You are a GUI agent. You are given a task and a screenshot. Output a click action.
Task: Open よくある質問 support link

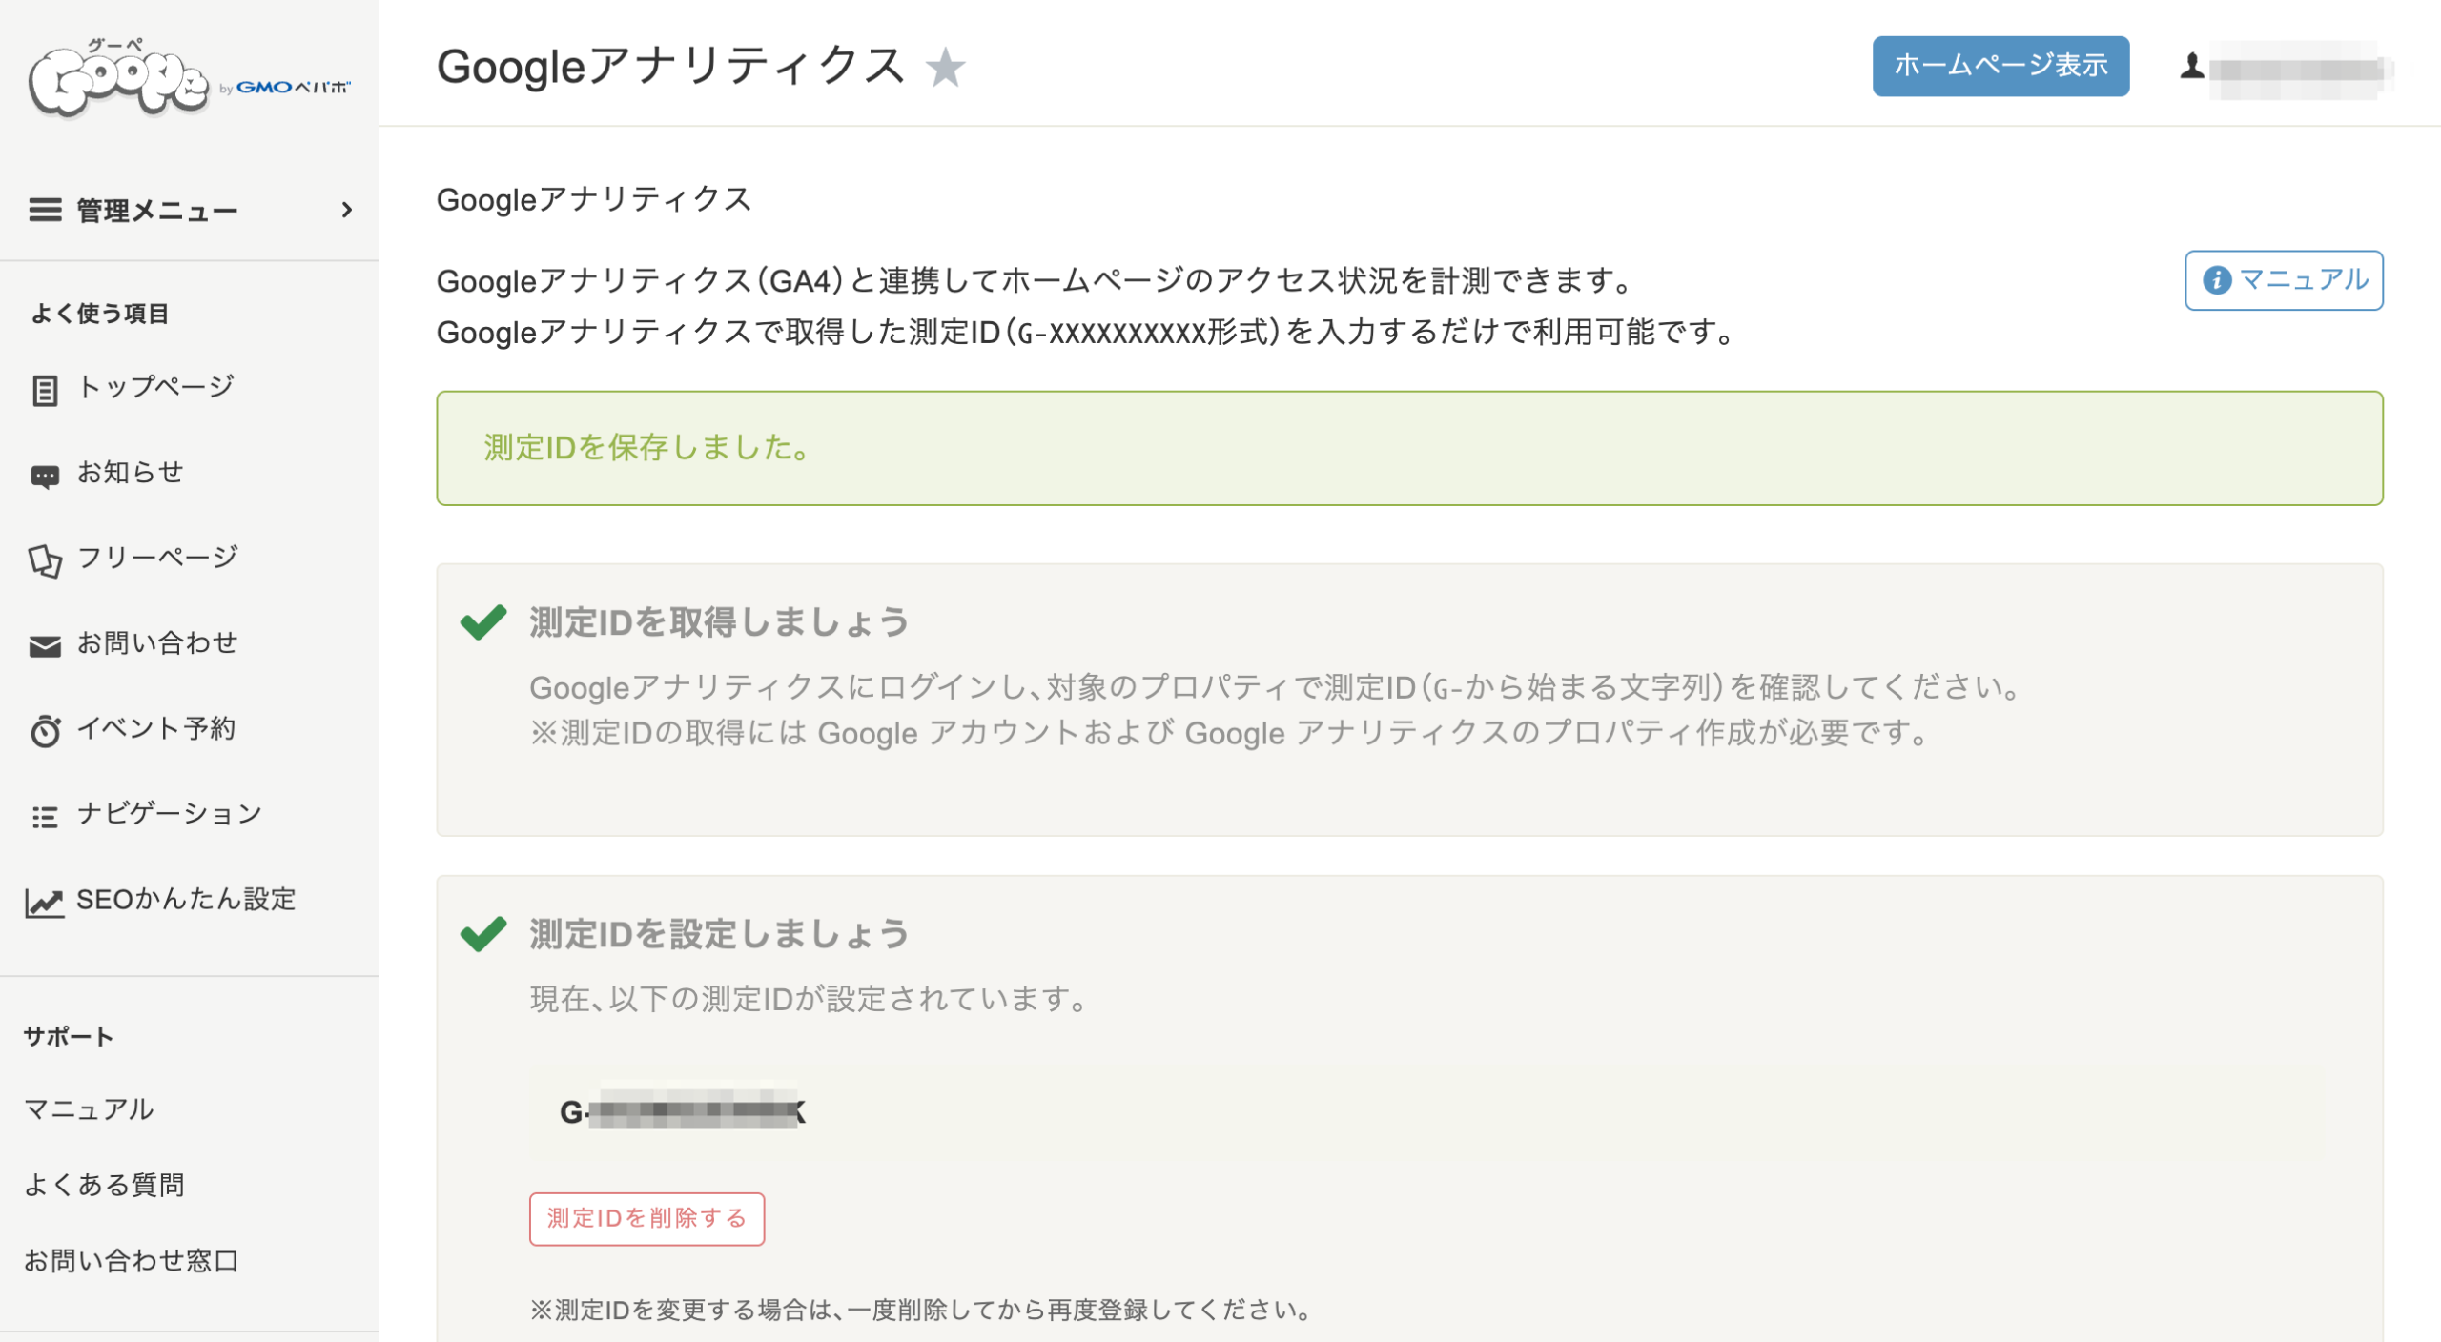(x=104, y=1185)
